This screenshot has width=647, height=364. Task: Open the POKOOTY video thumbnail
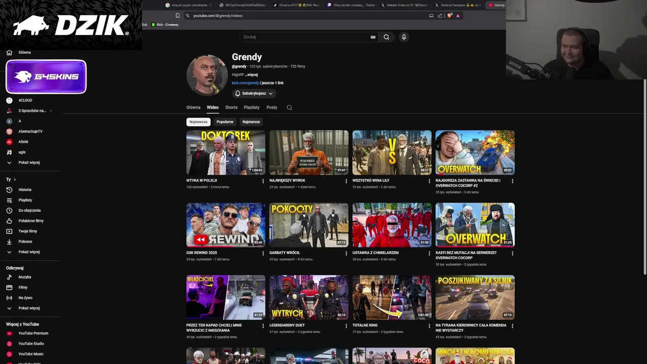click(x=309, y=225)
